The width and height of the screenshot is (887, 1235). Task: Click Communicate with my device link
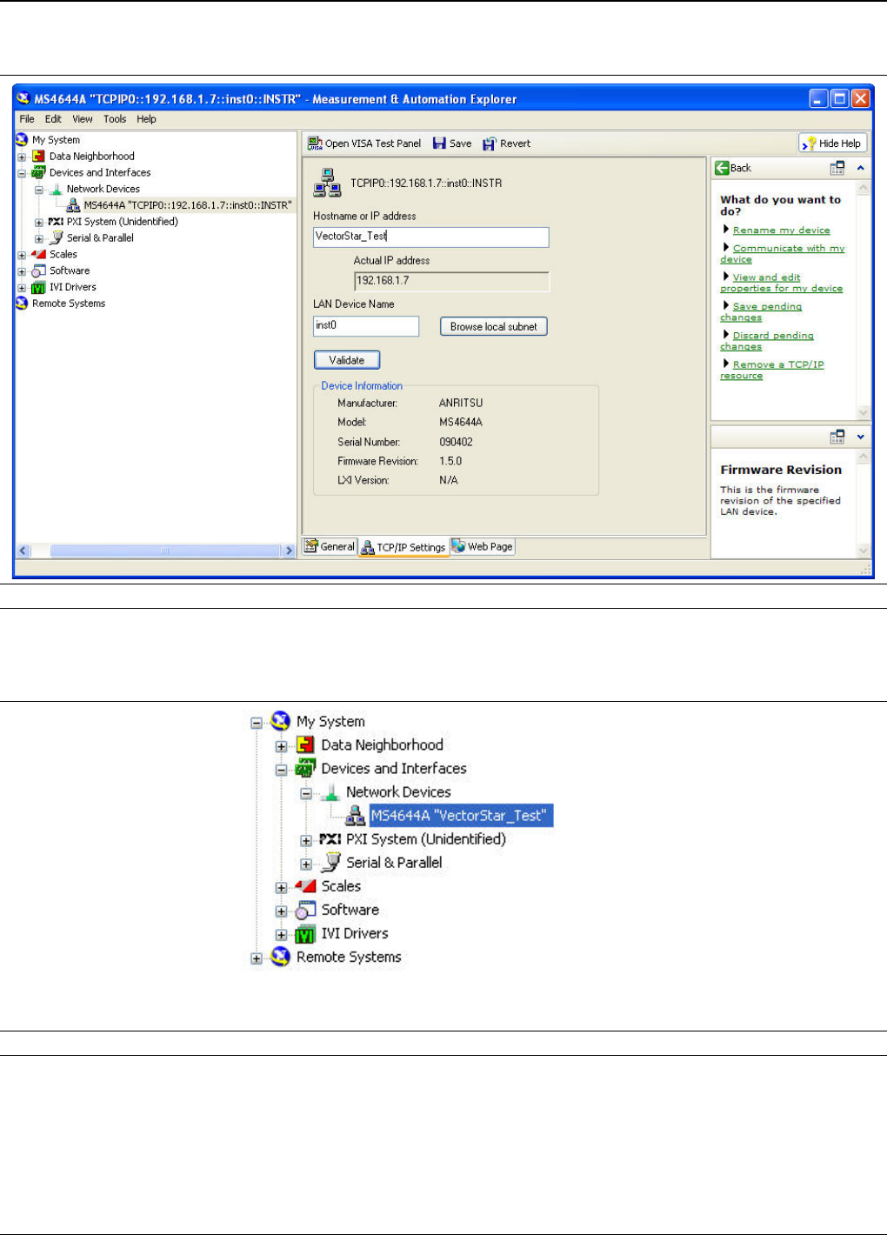pyautogui.click(x=782, y=253)
